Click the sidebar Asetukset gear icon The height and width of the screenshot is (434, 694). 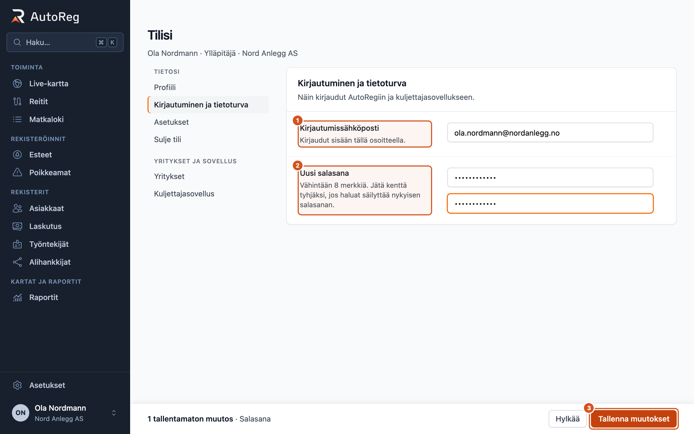click(x=17, y=385)
